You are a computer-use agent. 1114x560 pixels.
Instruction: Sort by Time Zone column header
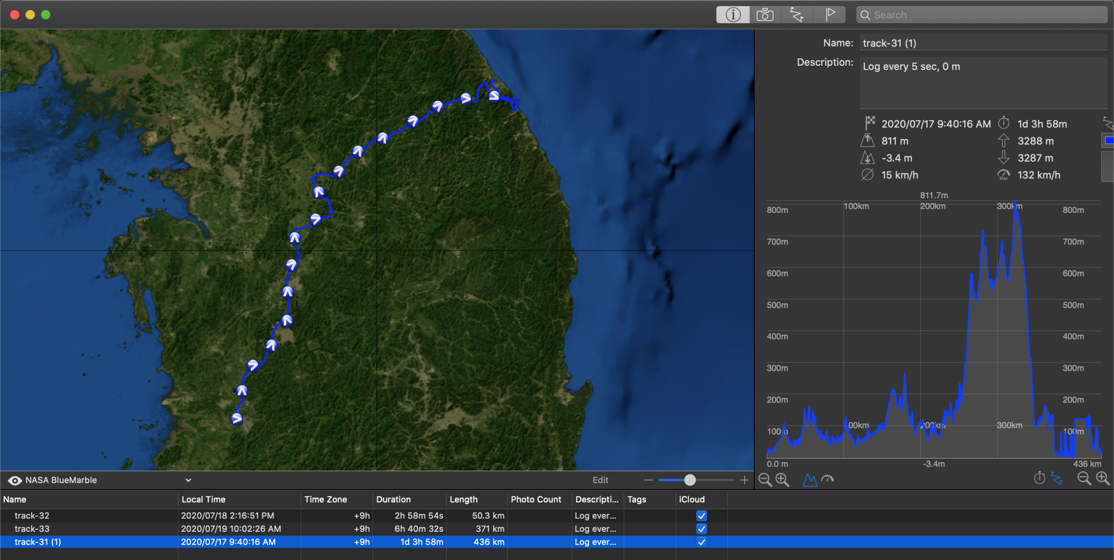[x=336, y=500]
